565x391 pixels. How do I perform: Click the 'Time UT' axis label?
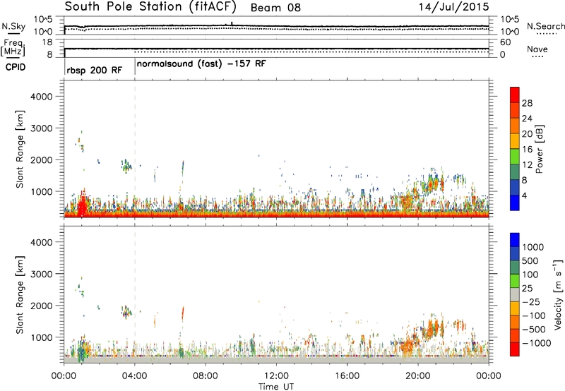[x=276, y=387]
